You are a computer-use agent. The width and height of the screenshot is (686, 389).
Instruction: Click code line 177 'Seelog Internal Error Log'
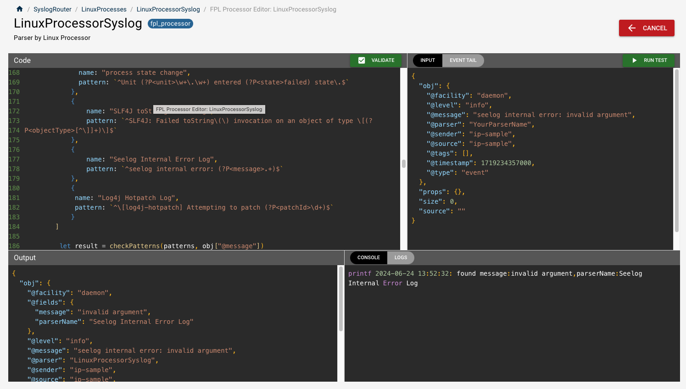click(152, 159)
